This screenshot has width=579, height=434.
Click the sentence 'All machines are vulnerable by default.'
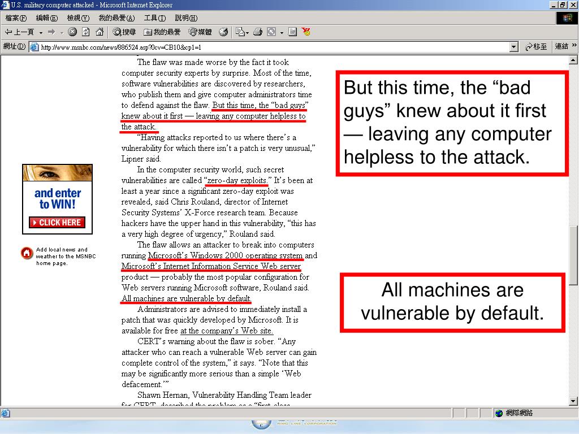tap(187, 298)
